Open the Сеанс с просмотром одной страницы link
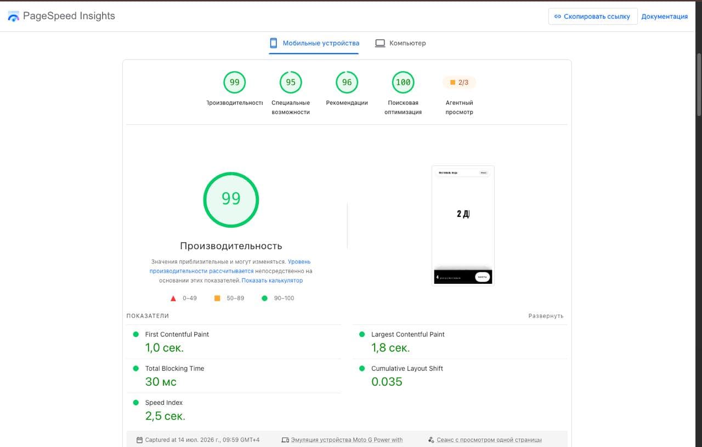The image size is (702, 447). pos(489,440)
